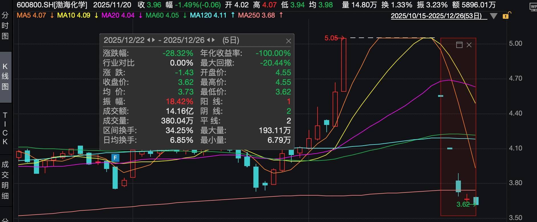Step the start date 2025/12/22 backward

tap(149, 40)
